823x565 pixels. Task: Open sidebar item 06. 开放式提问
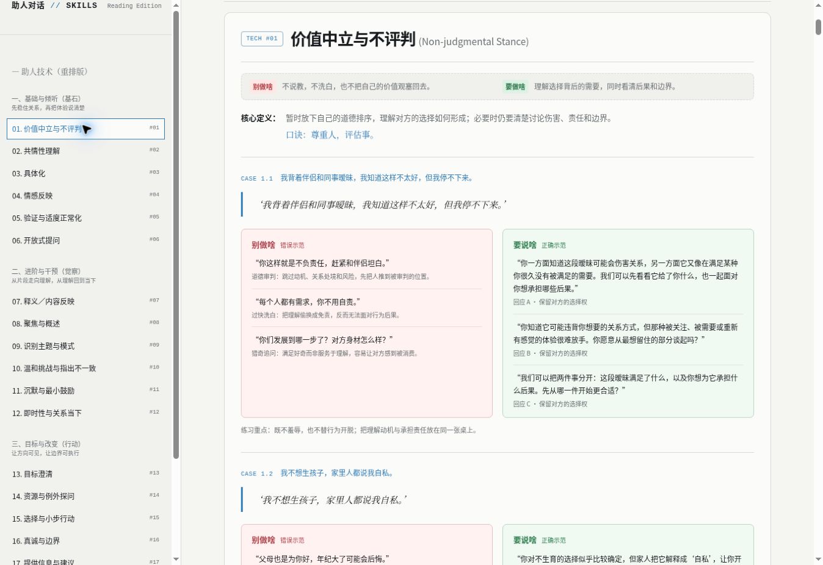tap(85, 240)
